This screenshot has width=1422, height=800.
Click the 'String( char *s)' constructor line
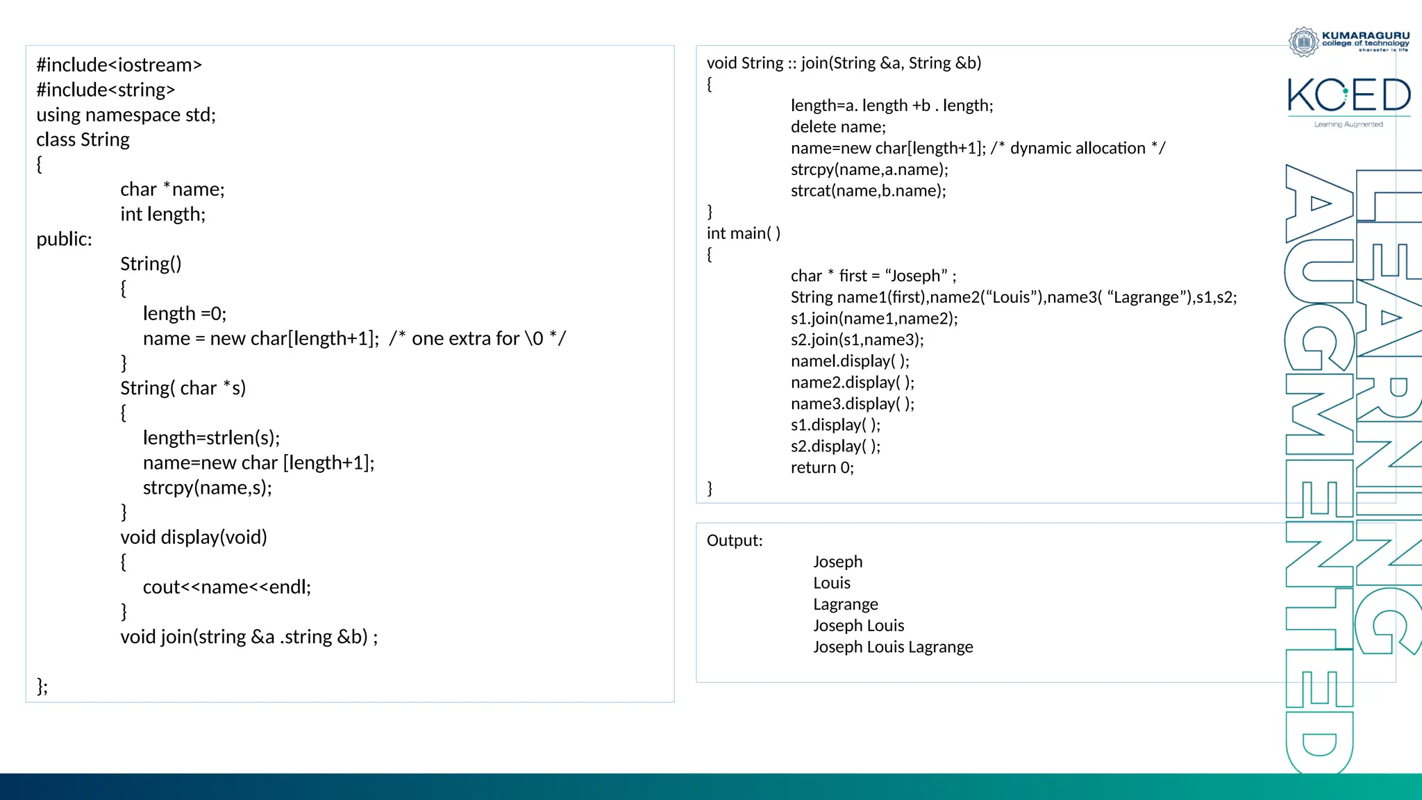pos(183,387)
